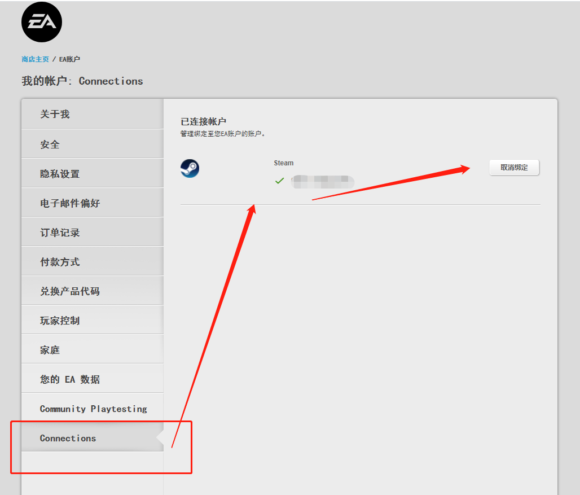Click the blurred Steam account name
The image size is (580, 495).
pyautogui.click(x=322, y=181)
